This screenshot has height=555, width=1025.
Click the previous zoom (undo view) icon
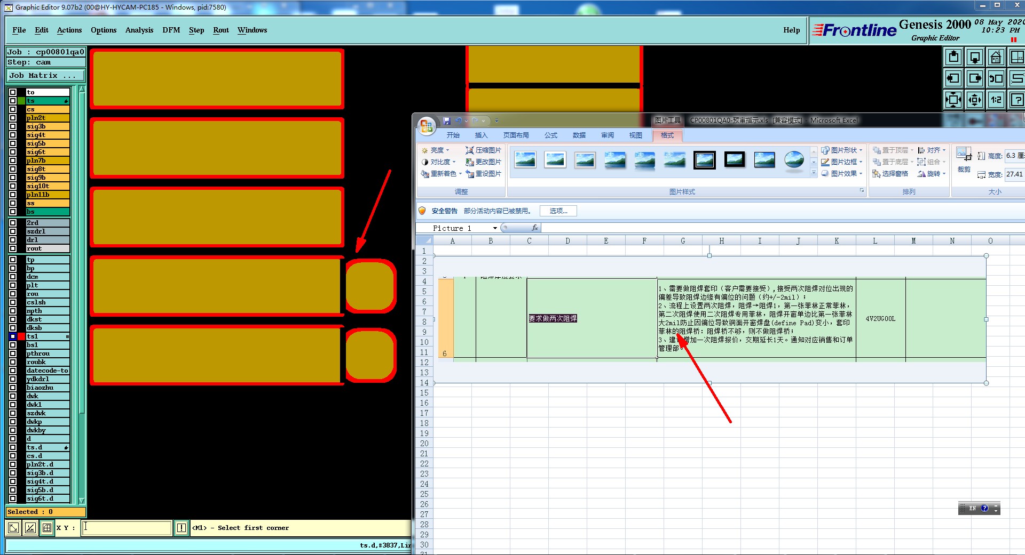click(996, 78)
